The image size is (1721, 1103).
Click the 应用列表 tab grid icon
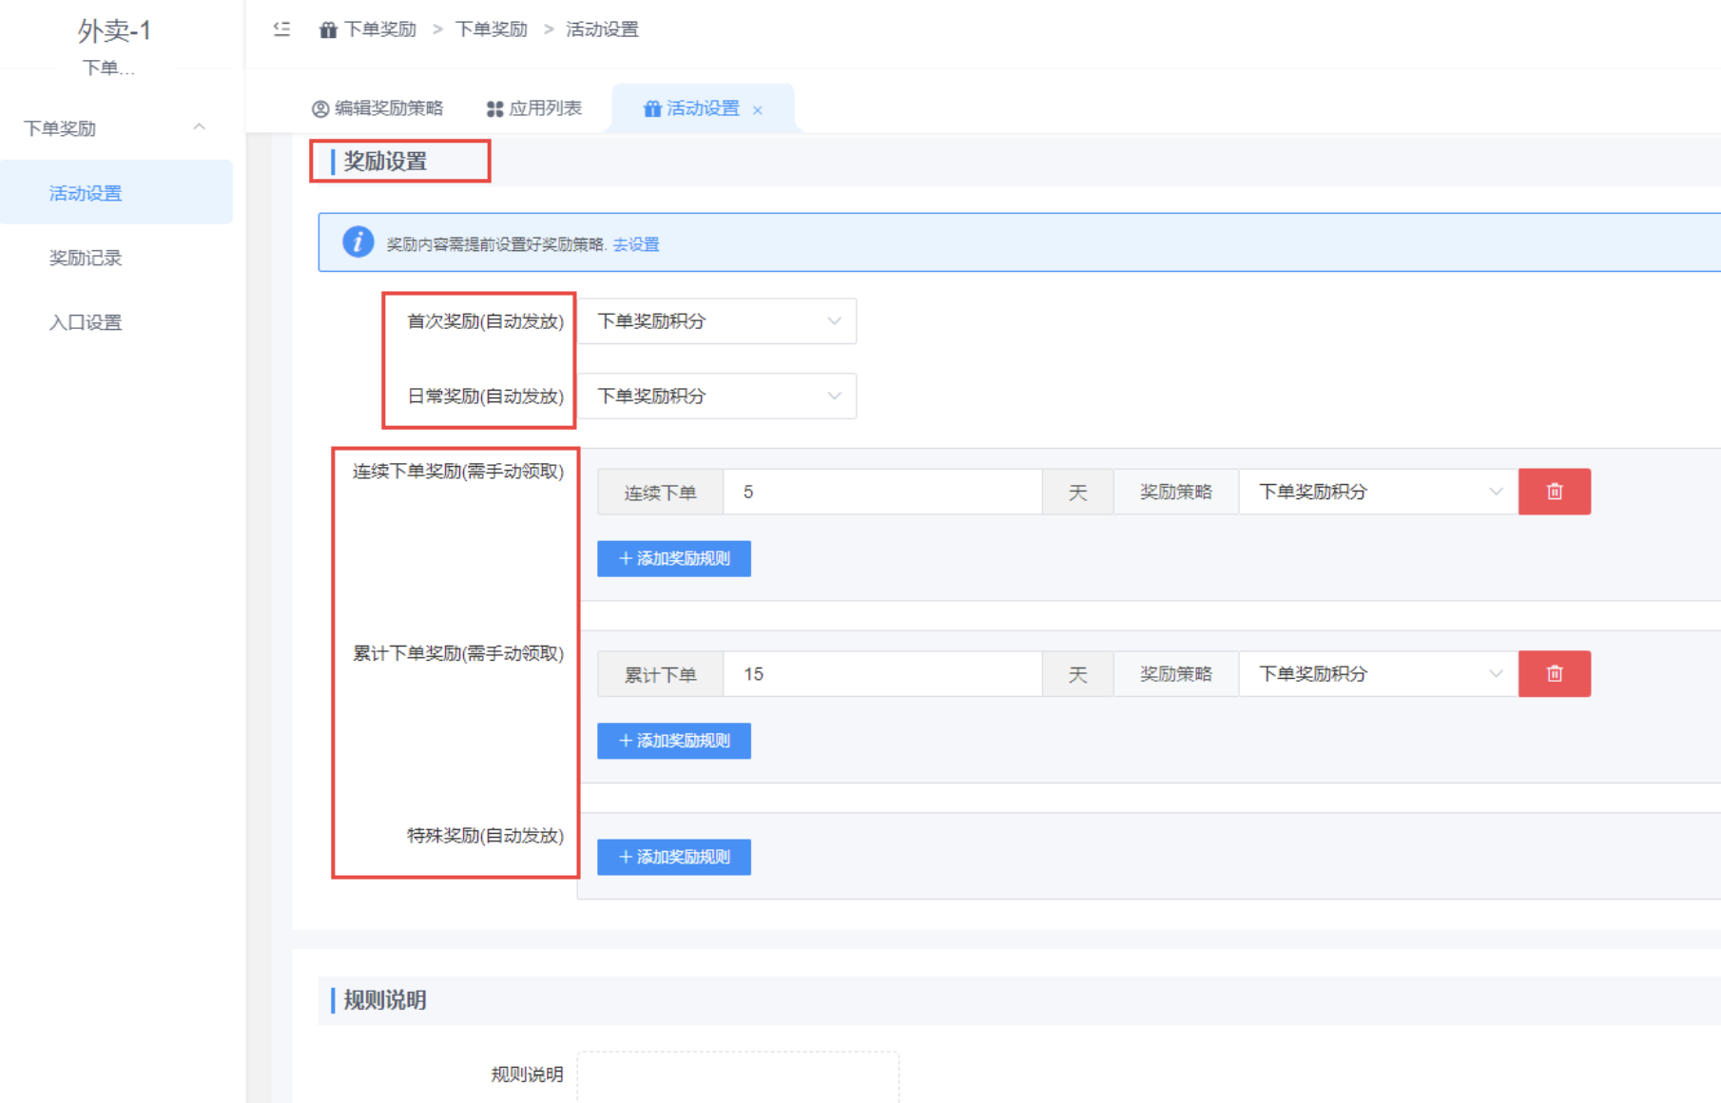tap(494, 108)
